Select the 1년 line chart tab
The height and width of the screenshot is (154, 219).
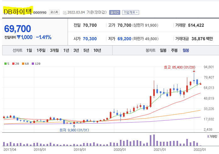(66, 50)
